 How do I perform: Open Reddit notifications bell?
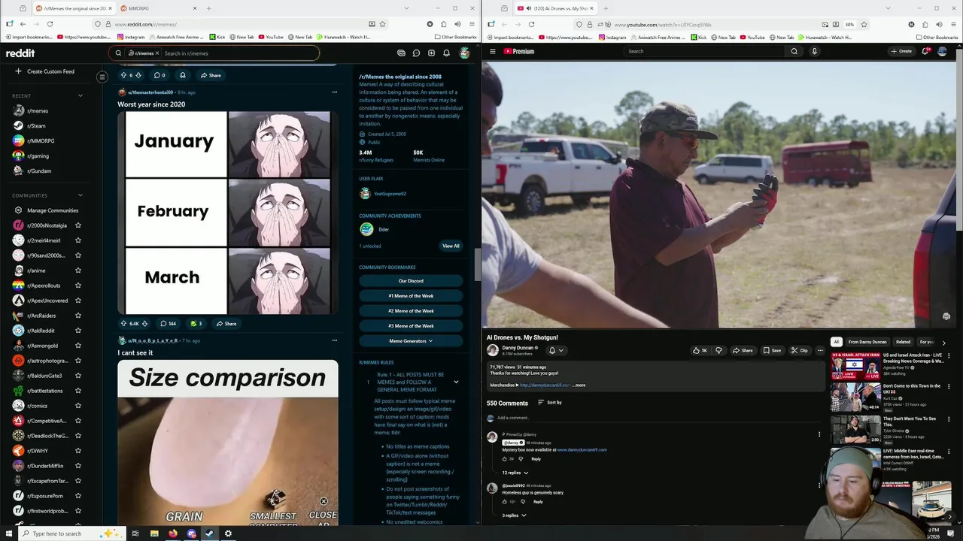click(x=446, y=53)
